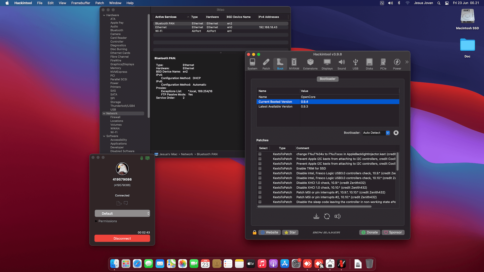Open Control Center in menu bar
Screen dimensions: 484x272
point(447,3)
